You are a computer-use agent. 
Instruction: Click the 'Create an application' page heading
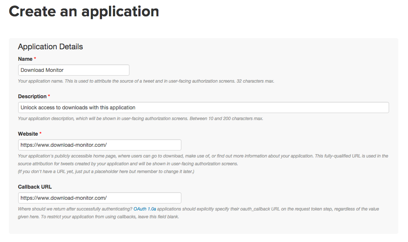(84, 11)
